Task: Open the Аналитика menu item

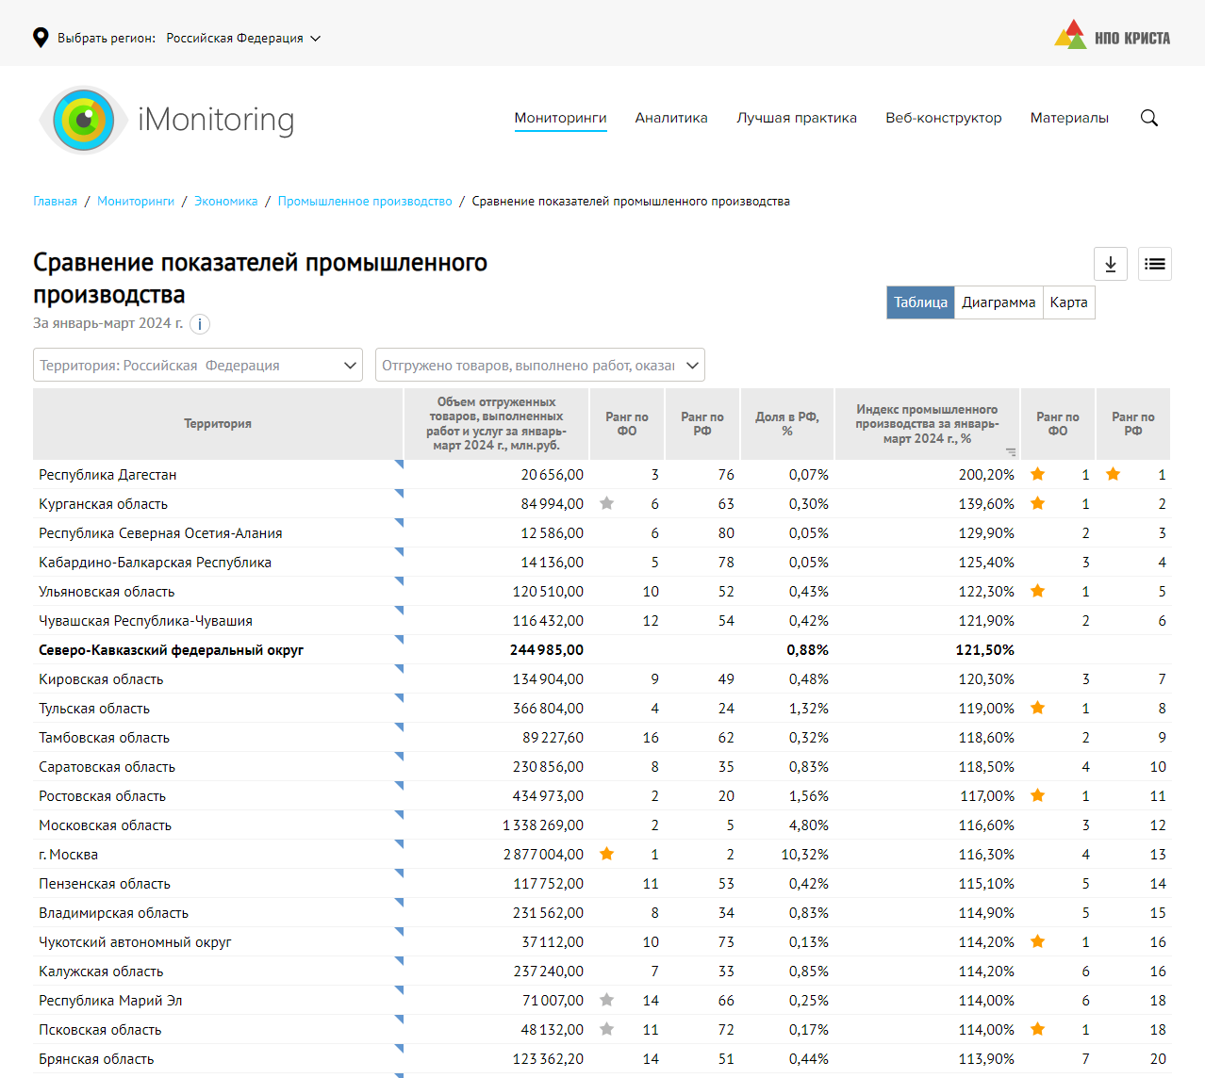Action: pos(671,118)
